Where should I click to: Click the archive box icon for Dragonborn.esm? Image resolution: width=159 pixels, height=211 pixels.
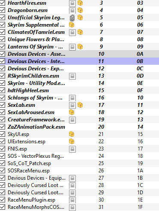pyautogui.click(x=80, y=10)
